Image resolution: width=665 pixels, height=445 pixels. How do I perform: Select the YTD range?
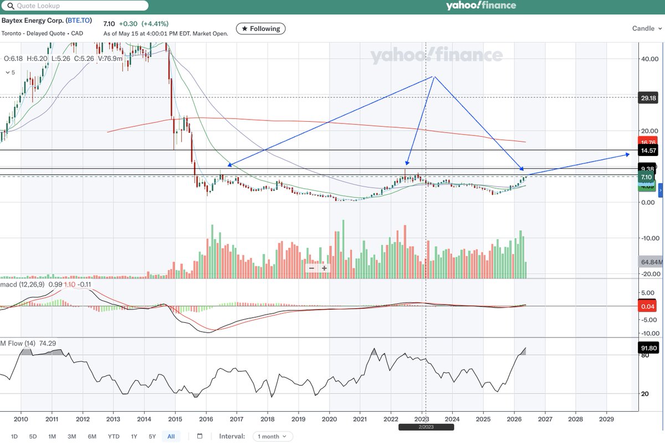[x=114, y=436]
